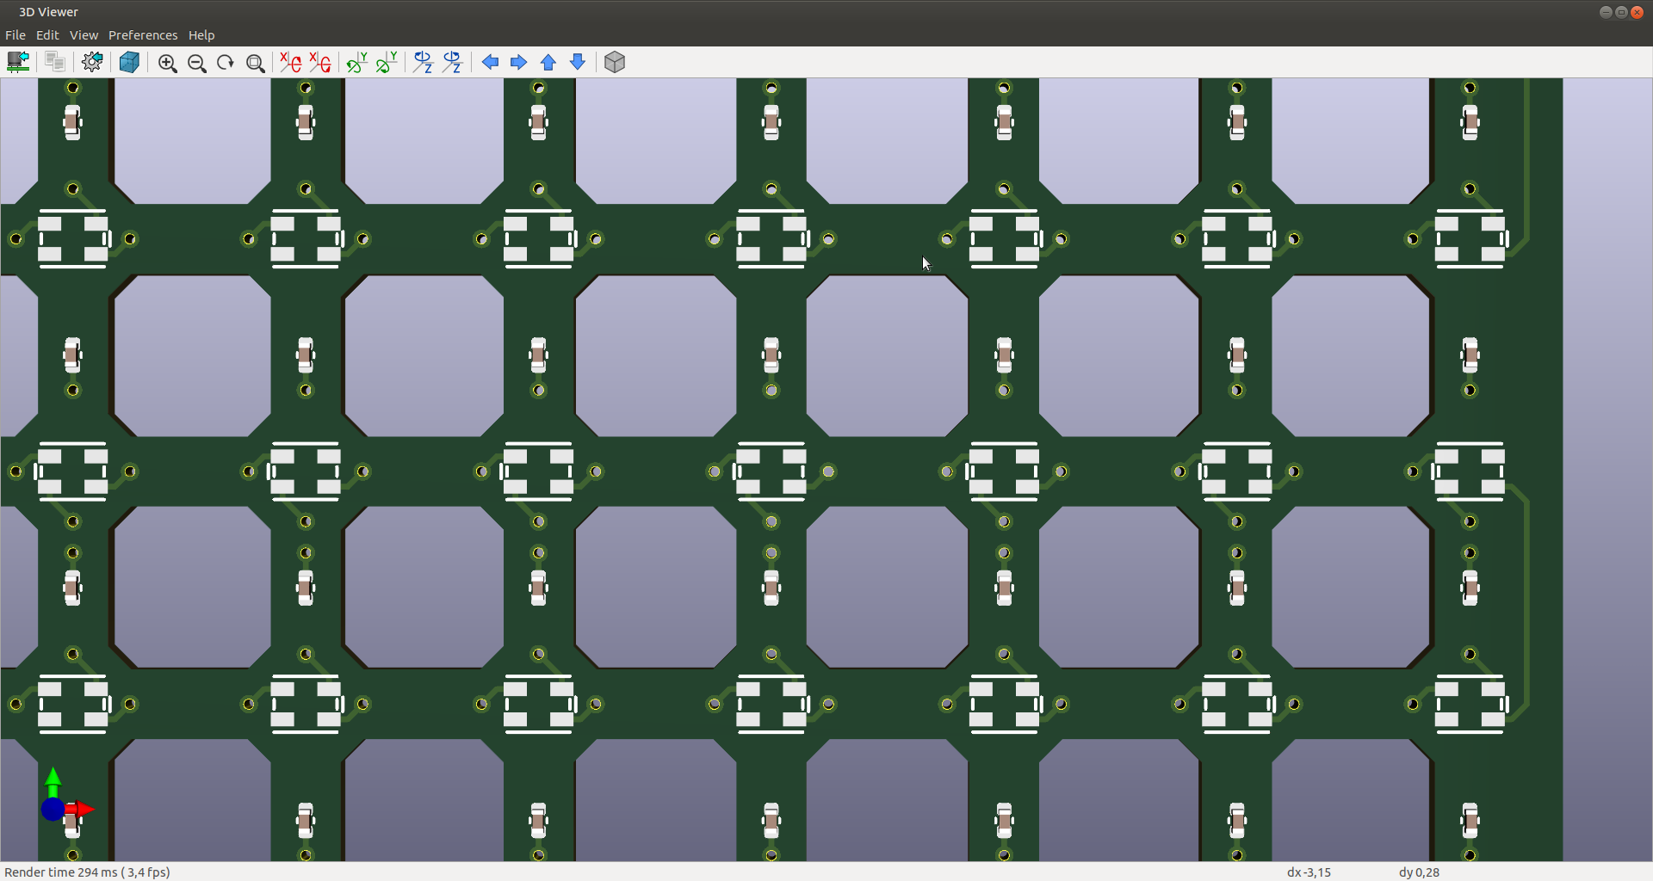Redraw the 3D view

tap(225, 62)
